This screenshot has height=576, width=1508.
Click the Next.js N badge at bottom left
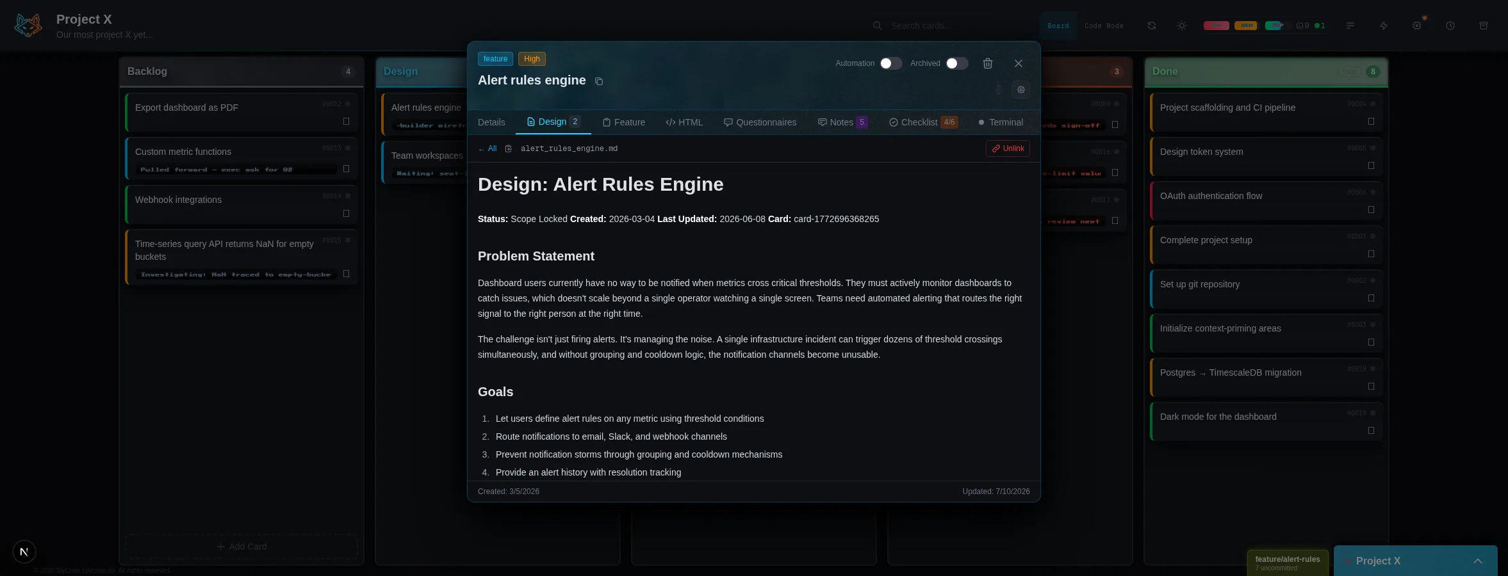(24, 552)
